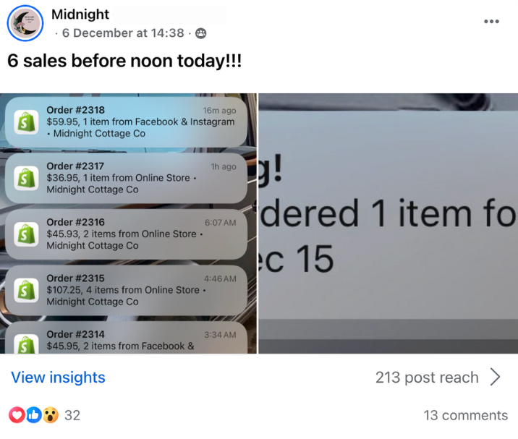The height and width of the screenshot is (439, 518).
Task: Open the three-dot post options menu
Action: click(491, 22)
